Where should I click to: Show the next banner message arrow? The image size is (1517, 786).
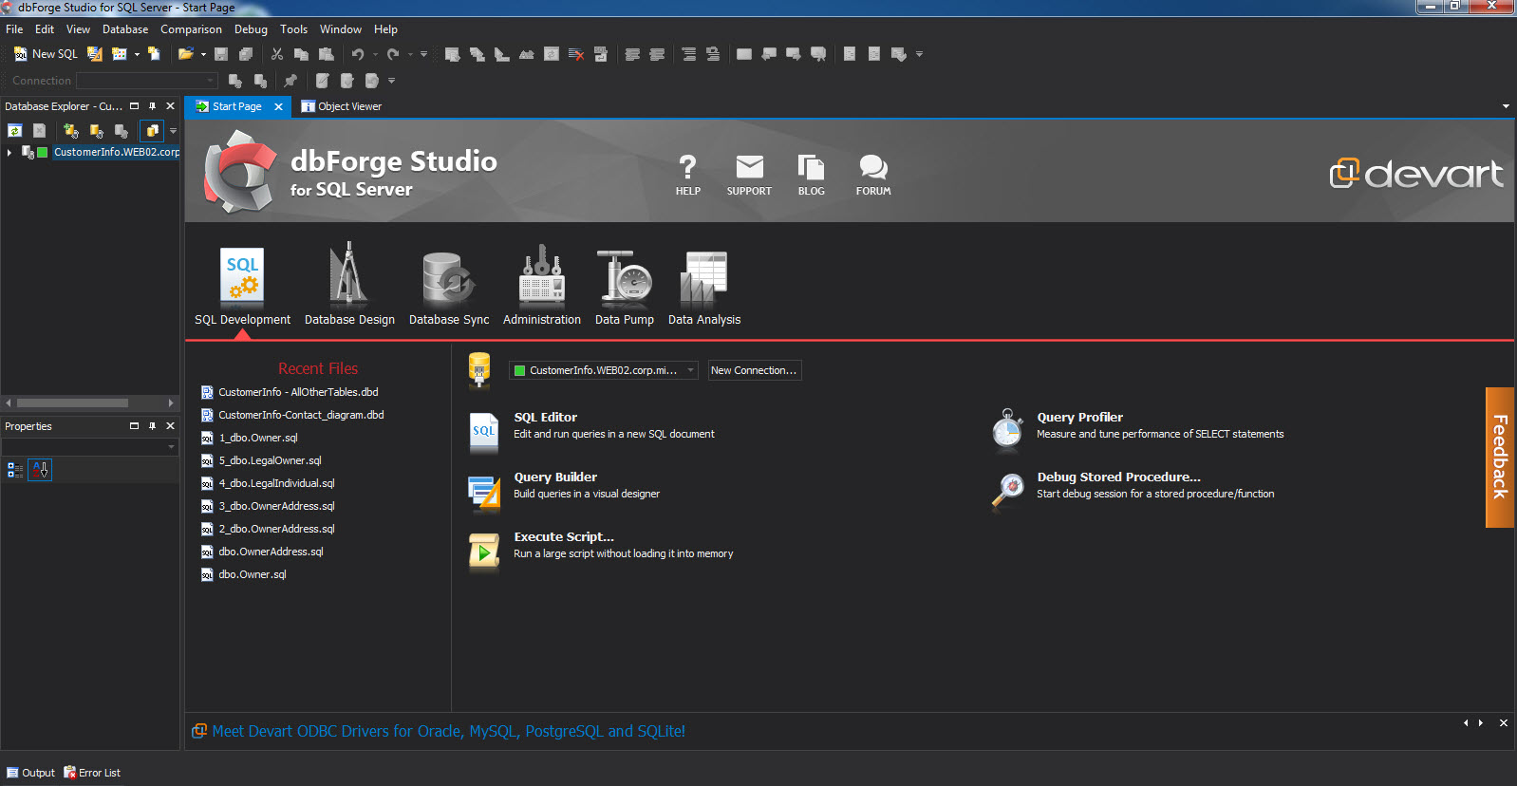click(1481, 723)
